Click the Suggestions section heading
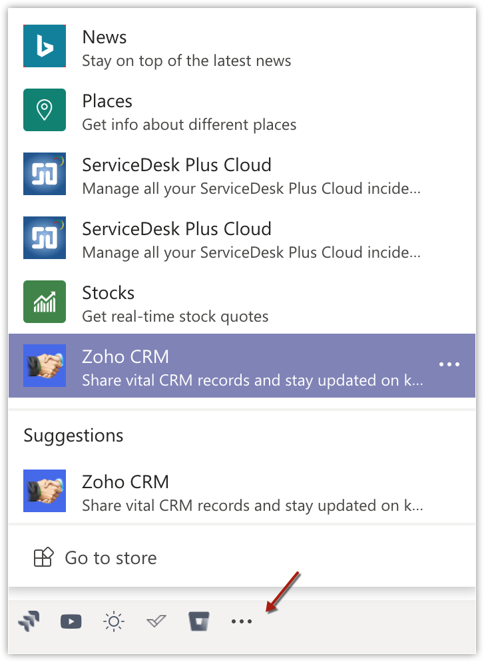 73,436
